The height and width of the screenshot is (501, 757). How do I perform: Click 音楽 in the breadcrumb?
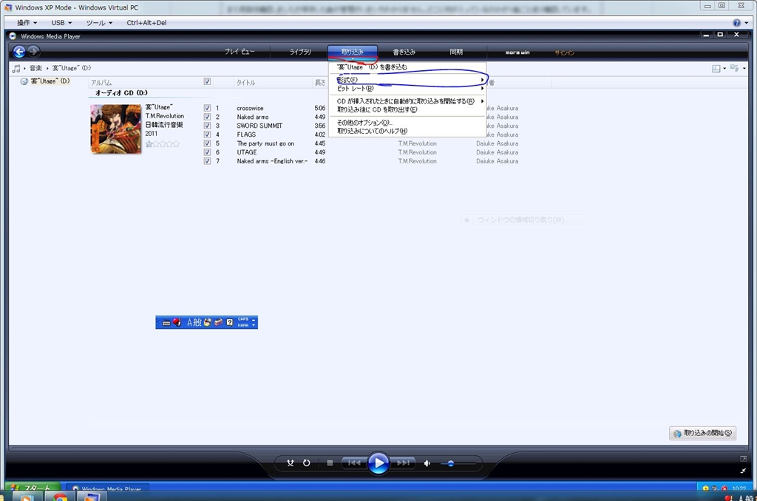tap(35, 68)
